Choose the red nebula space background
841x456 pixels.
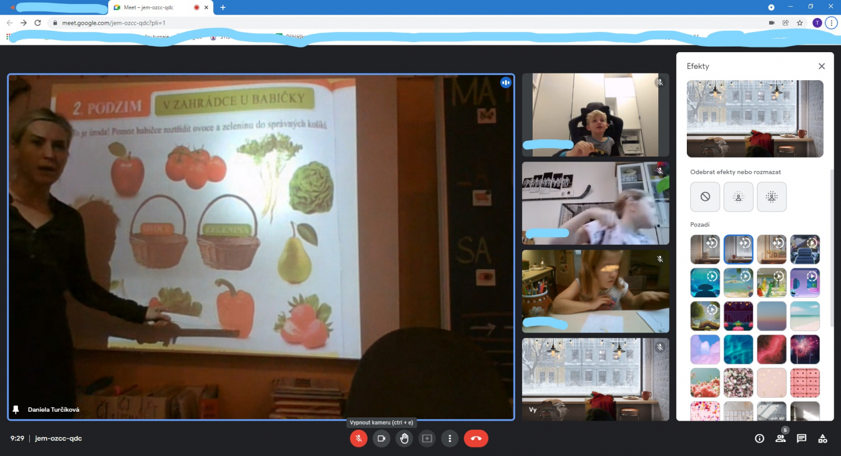(x=771, y=349)
